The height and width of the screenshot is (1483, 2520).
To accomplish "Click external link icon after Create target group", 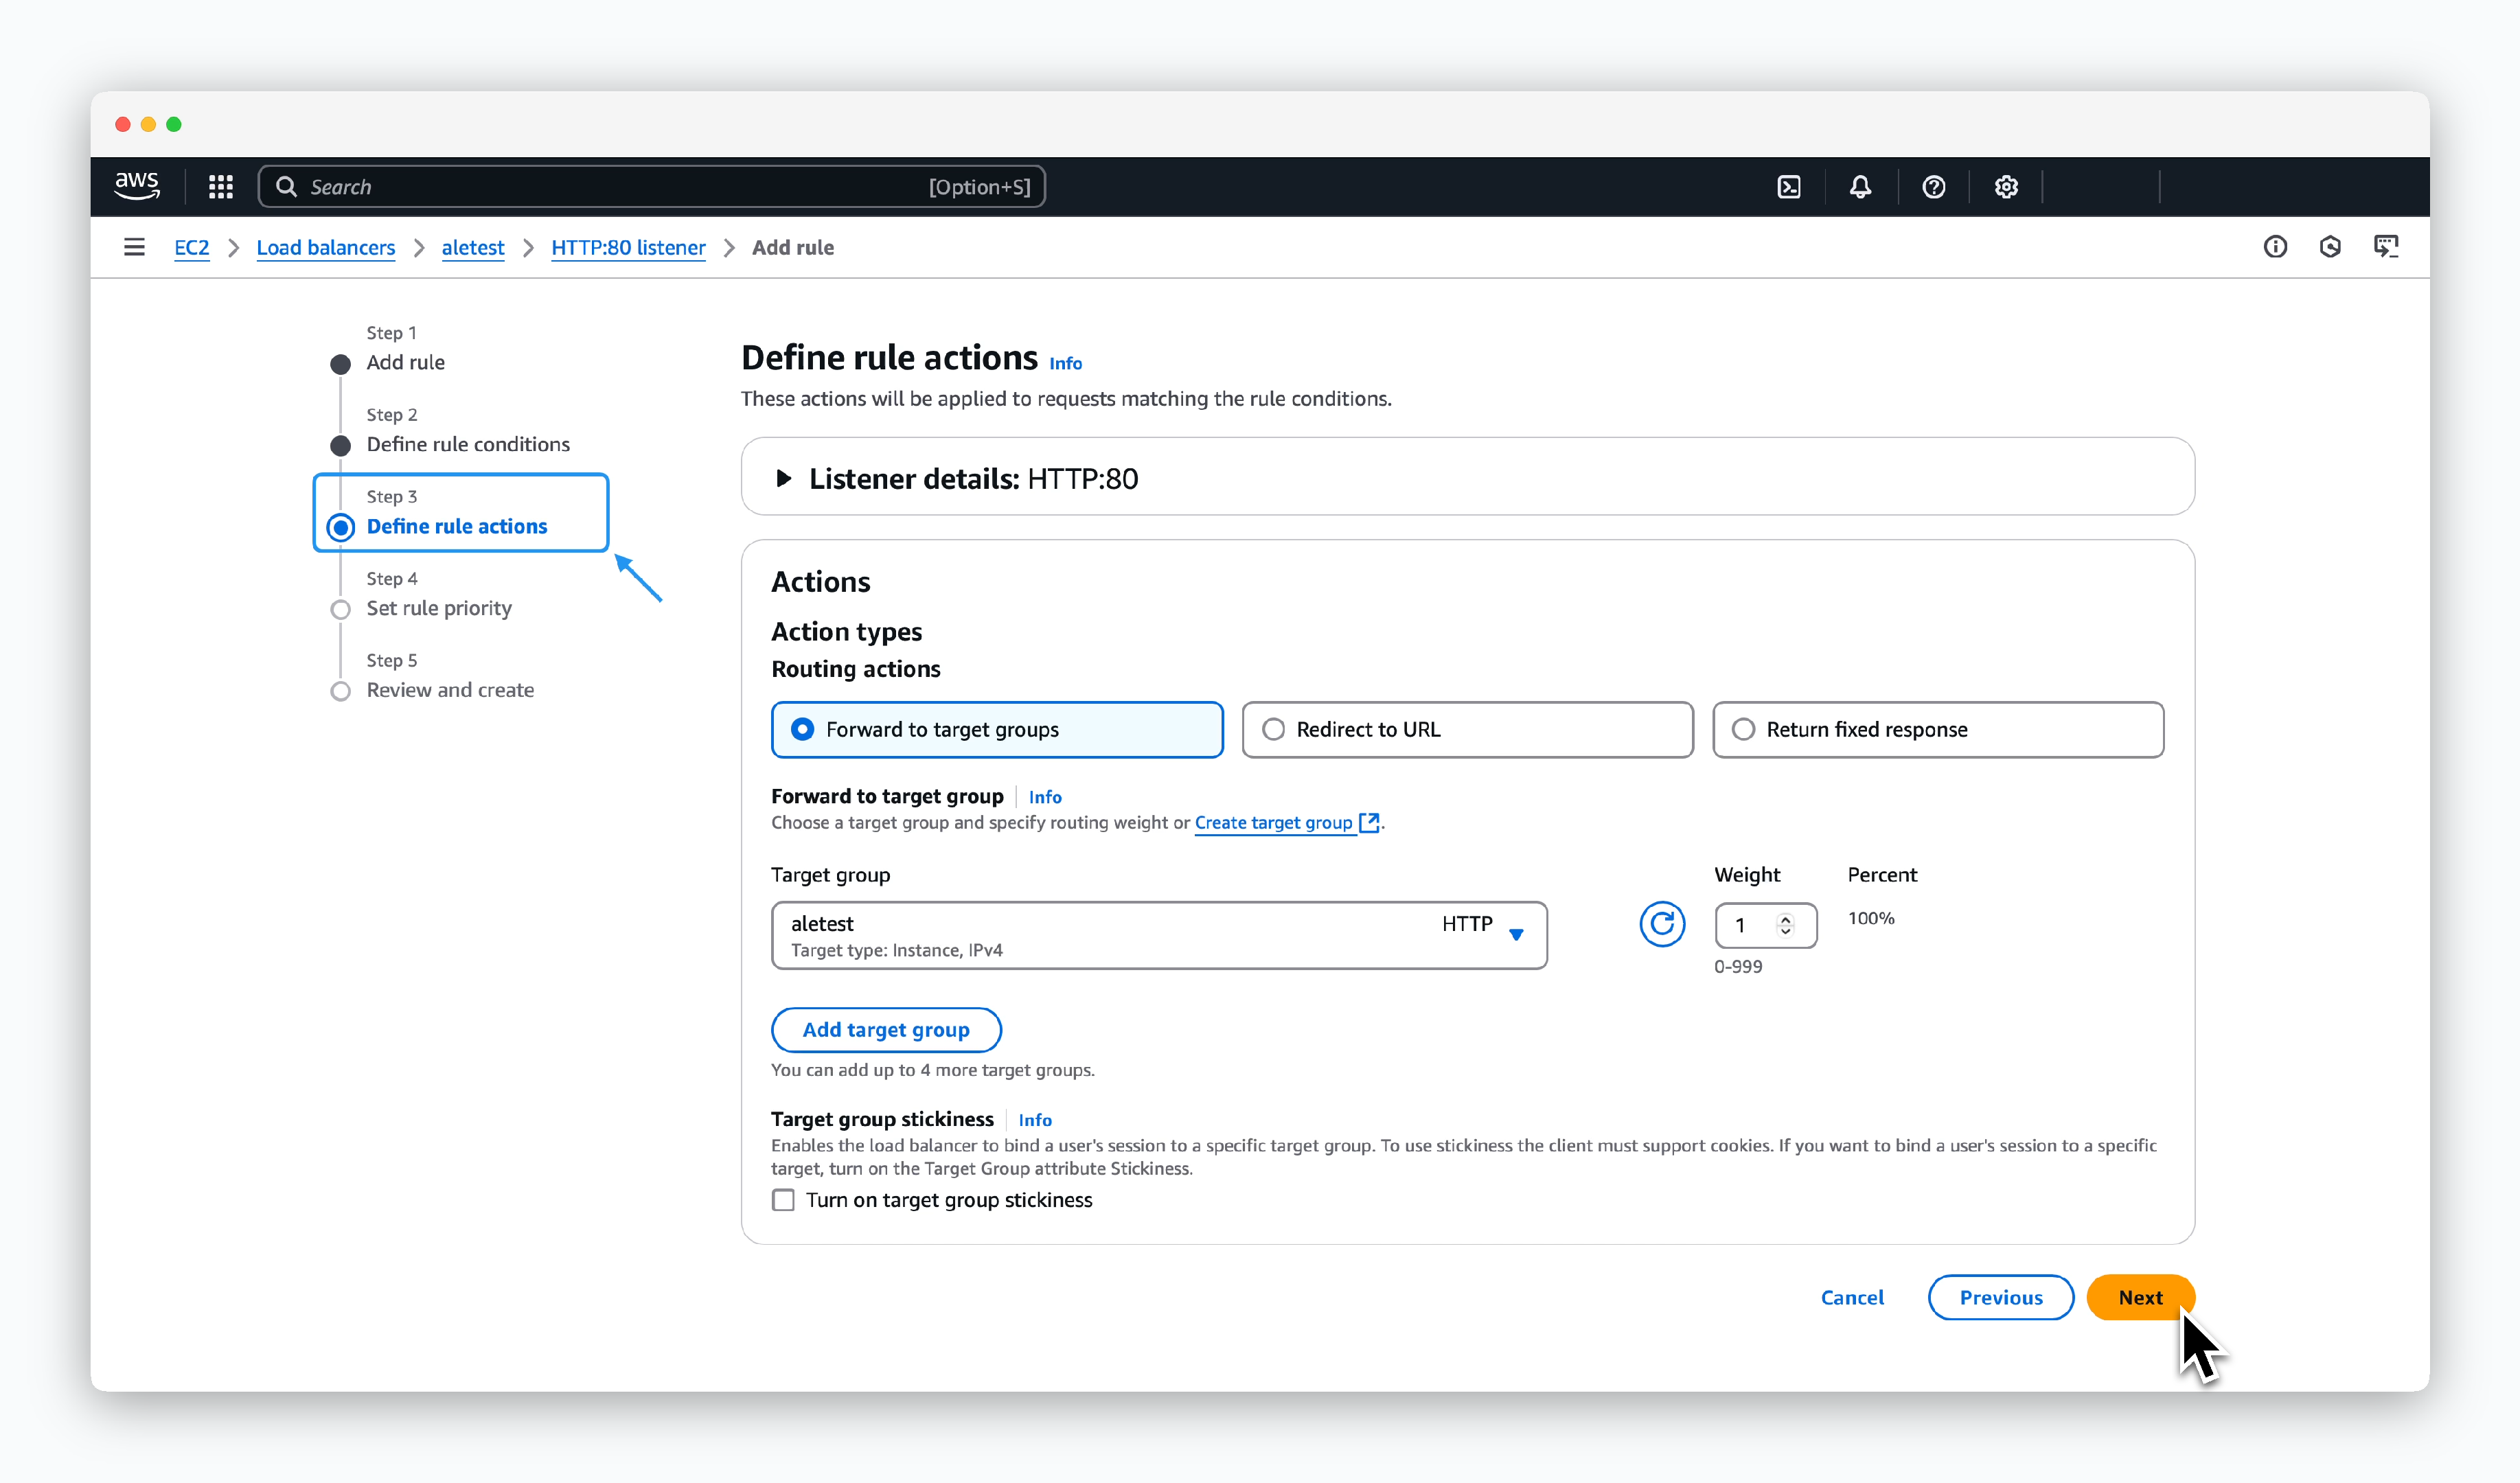I will (1369, 822).
